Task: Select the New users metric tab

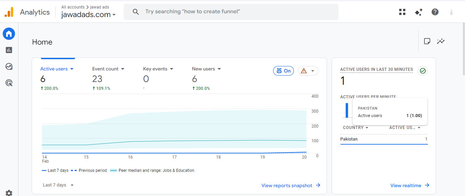Action: [206, 69]
